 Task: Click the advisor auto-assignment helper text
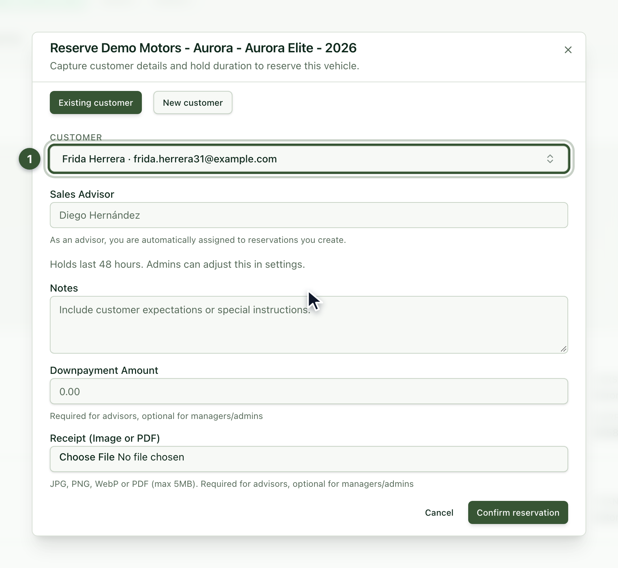198,240
